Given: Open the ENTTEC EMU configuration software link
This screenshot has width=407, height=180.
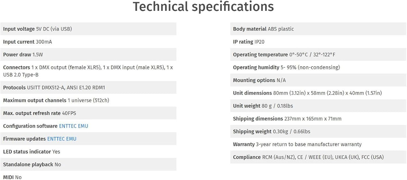Looking at the screenshot, I should pos(74,126).
